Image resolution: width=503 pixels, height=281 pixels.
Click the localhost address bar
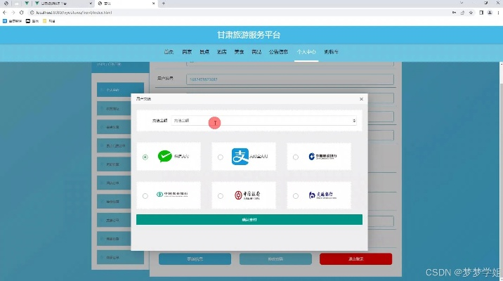pos(239,13)
